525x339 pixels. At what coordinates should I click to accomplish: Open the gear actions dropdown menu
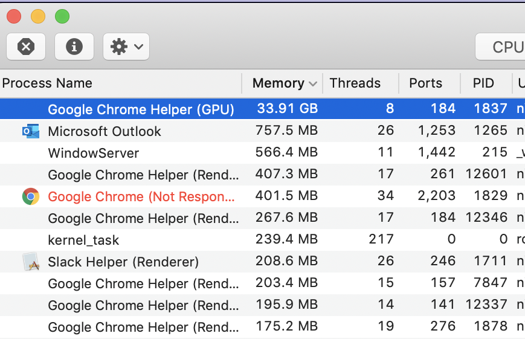pyautogui.click(x=126, y=47)
